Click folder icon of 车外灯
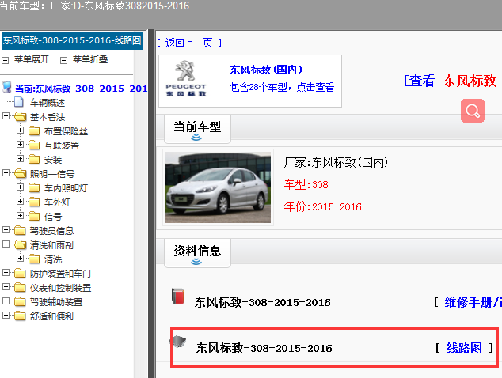The image size is (502, 378). click(34, 202)
